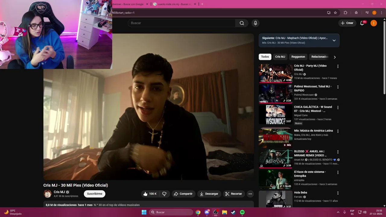Open the Cris MJ channel avatar
Image resolution: width=386 pixels, height=217 pixels.
pyautogui.click(x=47, y=194)
